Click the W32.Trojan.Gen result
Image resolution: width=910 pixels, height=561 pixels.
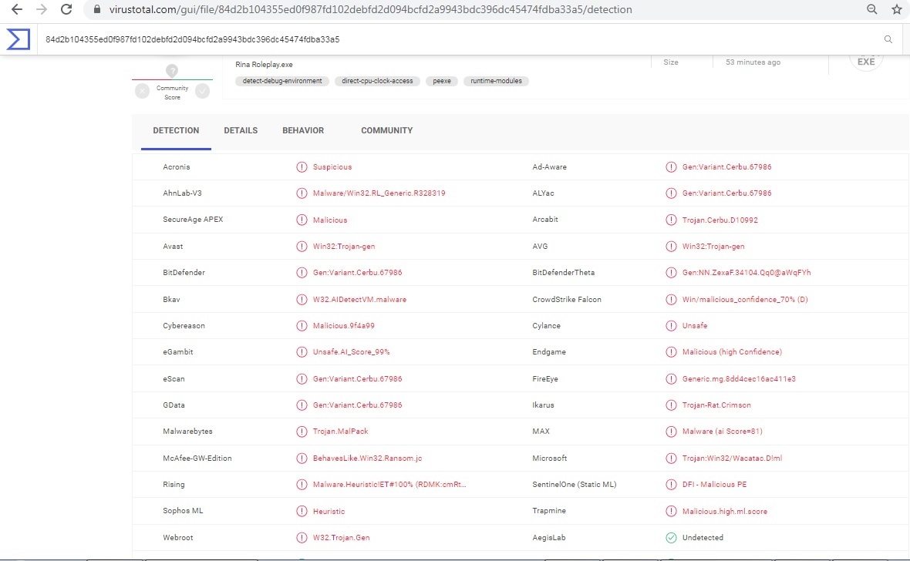(x=341, y=538)
